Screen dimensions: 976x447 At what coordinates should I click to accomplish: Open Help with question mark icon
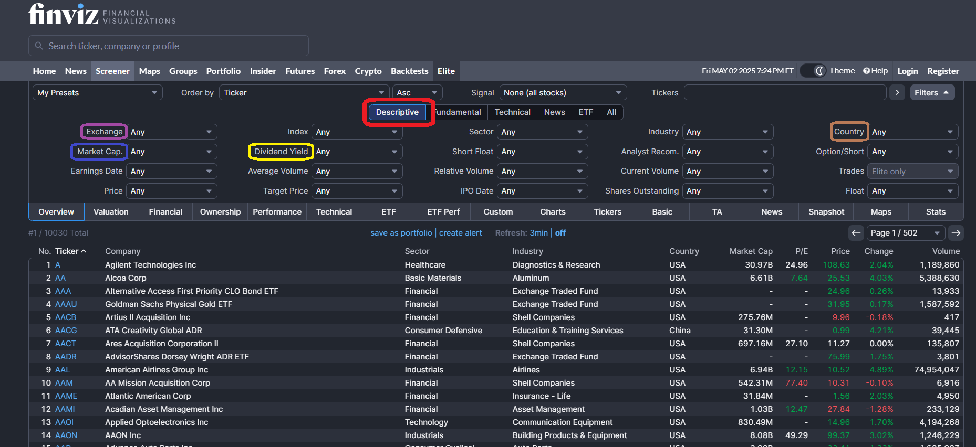[875, 71]
